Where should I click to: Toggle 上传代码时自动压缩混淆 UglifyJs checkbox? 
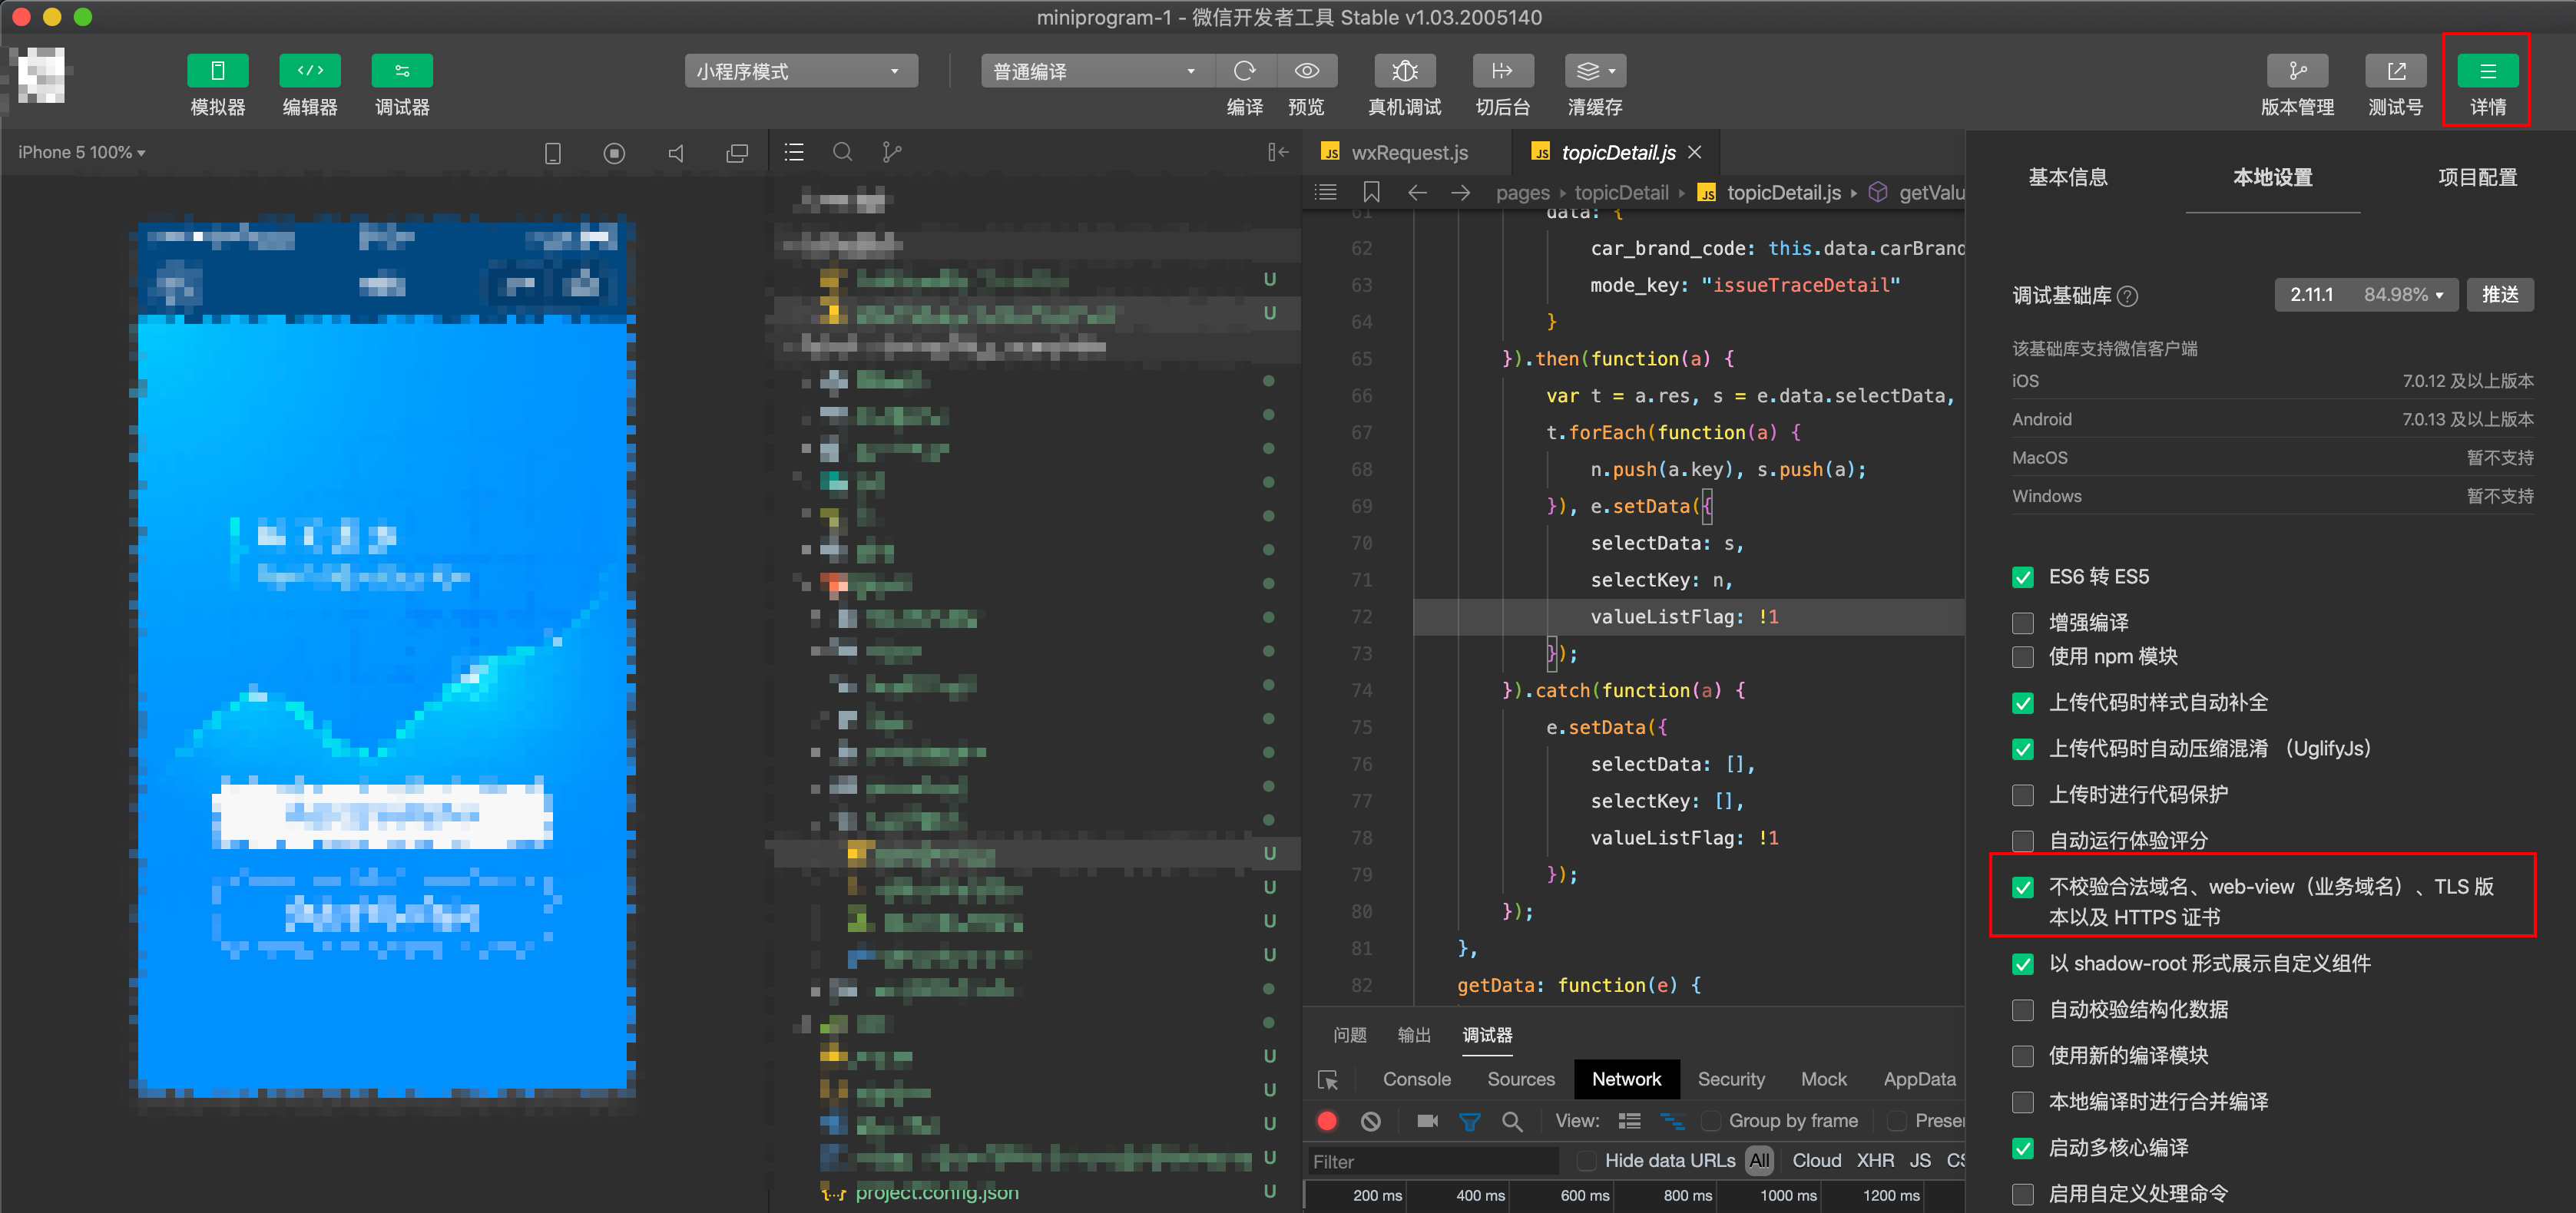point(2022,749)
